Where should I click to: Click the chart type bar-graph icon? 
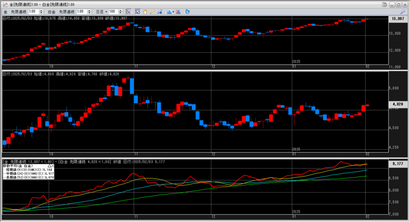pyautogui.click(x=169, y=12)
